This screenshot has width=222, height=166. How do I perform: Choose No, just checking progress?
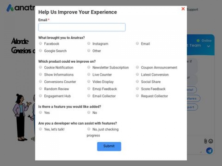point(89,129)
